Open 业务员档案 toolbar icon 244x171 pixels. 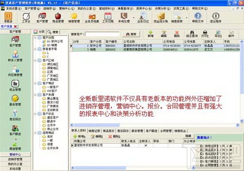(x=92, y=18)
